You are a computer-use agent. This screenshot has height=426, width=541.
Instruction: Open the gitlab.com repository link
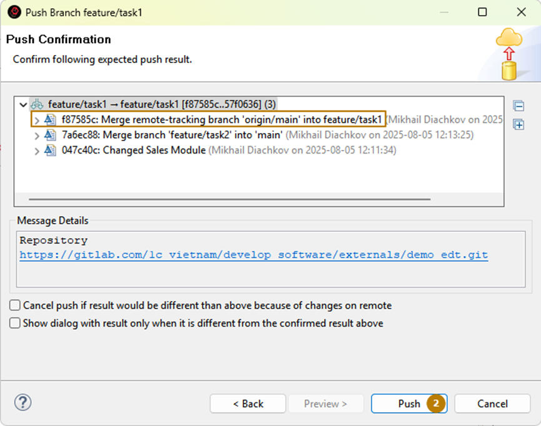pos(253,255)
